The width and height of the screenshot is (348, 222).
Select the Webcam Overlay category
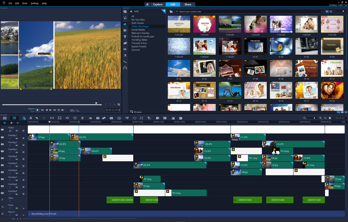(x=140, y=33)
